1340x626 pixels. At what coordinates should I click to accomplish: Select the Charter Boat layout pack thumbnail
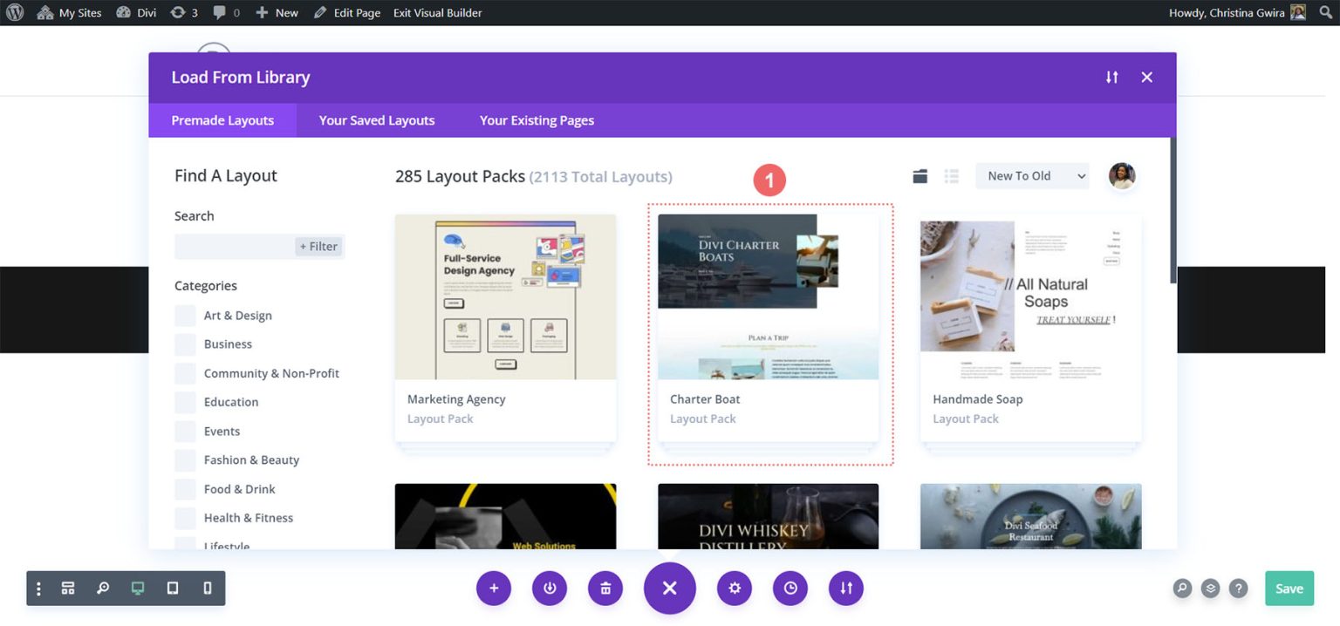point(768,296)
